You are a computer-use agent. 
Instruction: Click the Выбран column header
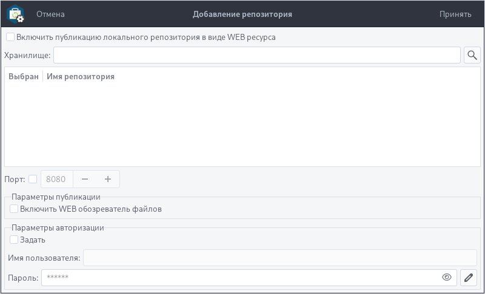pyautogui.click(x=24, y=76)
